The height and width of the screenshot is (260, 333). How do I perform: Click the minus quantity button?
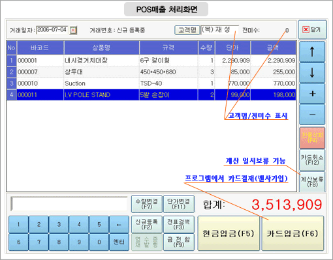pyautogui.click(x=312, y=114)
